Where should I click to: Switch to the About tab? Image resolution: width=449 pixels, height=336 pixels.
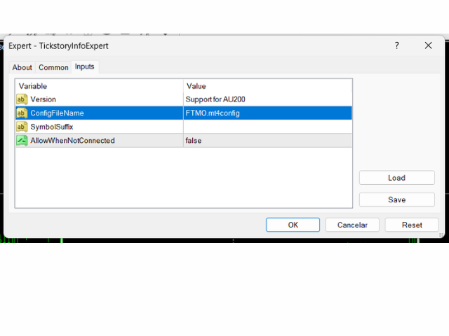(22, 67)
